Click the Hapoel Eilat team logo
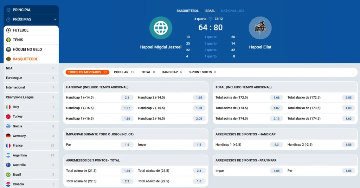 260,28
